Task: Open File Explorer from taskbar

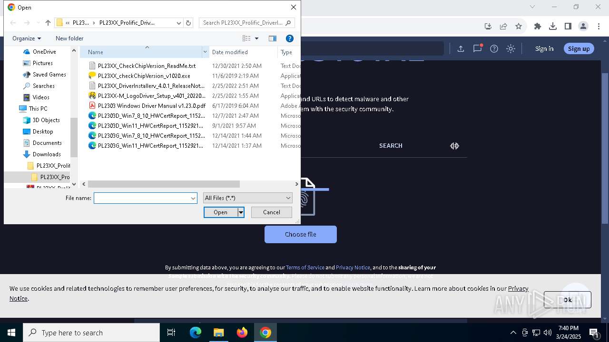Action: click(x=218, y=332)
